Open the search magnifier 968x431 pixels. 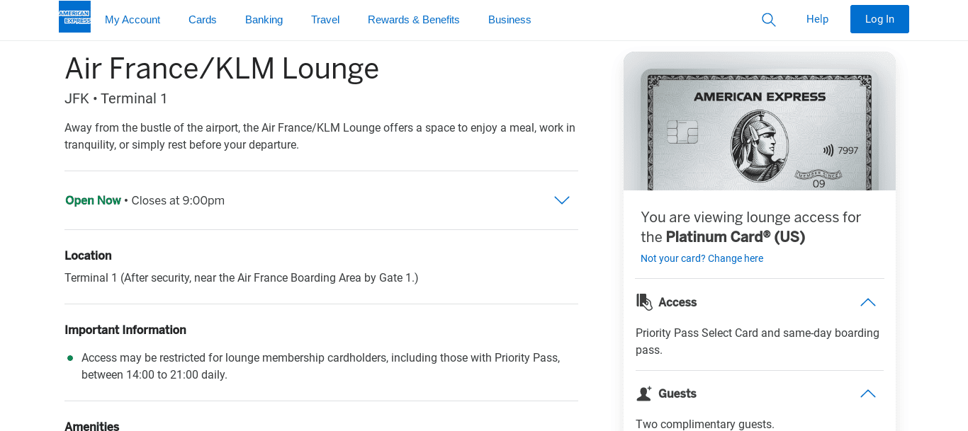[768, 19]
